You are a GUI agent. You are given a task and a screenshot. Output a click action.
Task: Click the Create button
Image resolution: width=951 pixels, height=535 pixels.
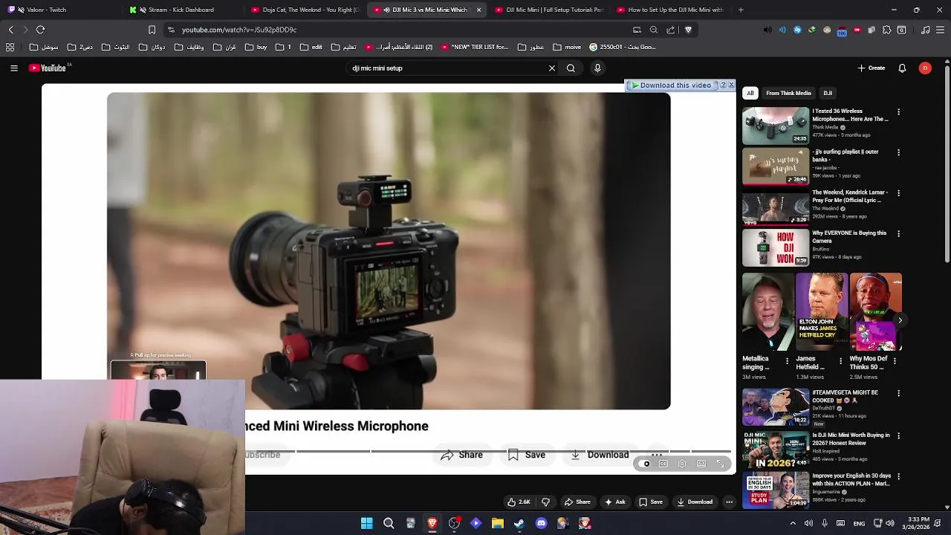click(872, 68)
